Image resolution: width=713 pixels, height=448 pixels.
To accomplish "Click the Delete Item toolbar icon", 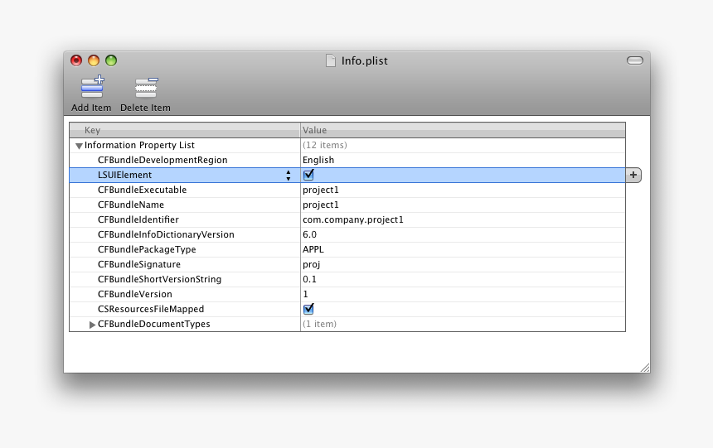I will (x=146, y=88).
